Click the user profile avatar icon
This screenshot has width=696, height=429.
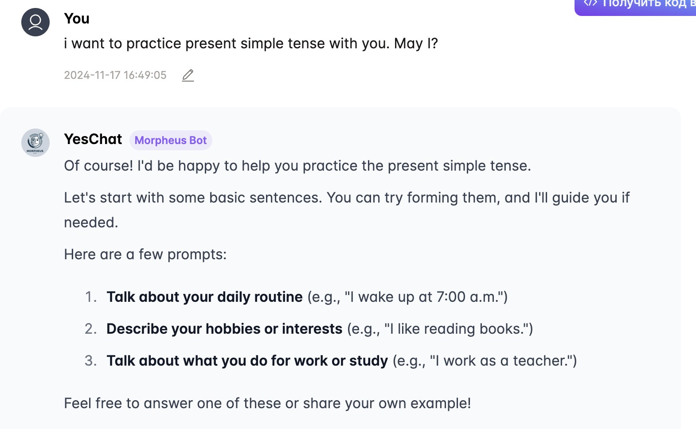pos(35,22)
